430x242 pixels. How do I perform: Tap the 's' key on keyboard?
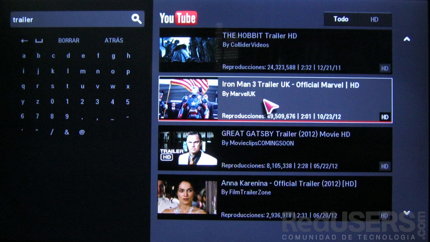point(52,86)
